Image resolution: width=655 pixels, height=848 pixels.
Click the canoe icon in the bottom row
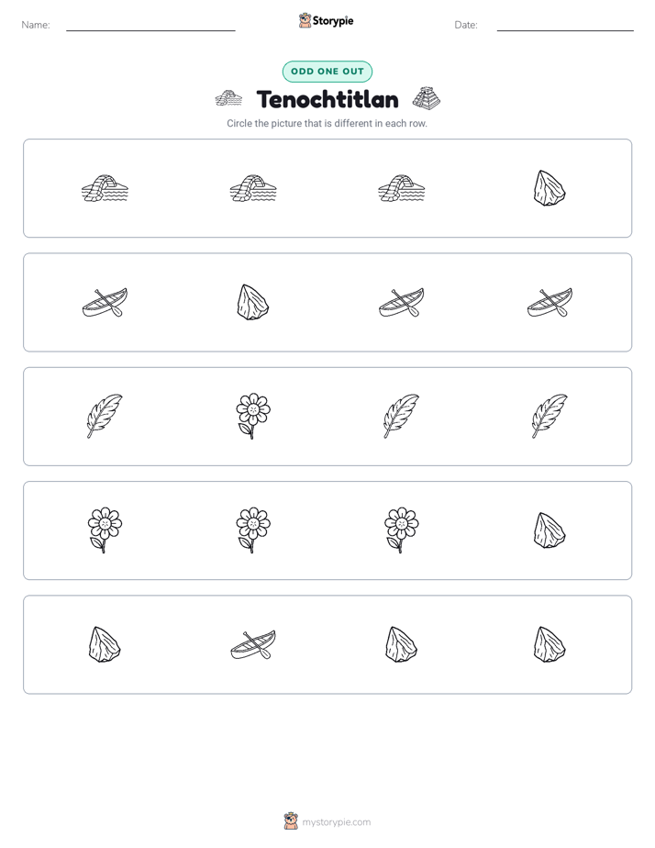(x=253, y=644)
